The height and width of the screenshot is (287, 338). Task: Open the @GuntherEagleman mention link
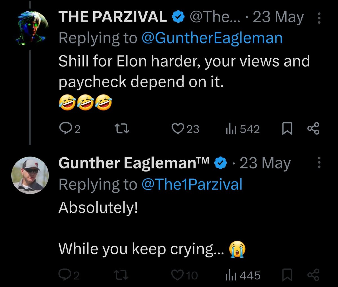212,38
